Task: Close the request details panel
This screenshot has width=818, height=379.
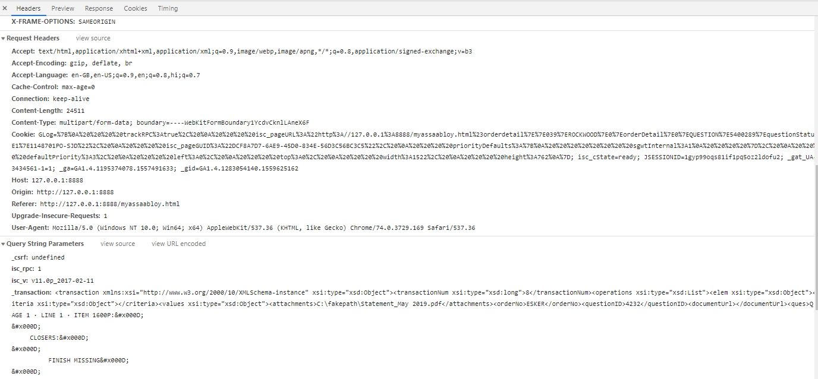Action: [5, 8]
